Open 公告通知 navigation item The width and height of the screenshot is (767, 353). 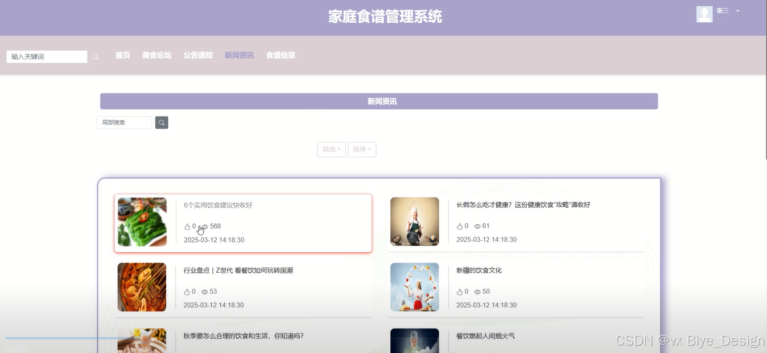[198, 55]
